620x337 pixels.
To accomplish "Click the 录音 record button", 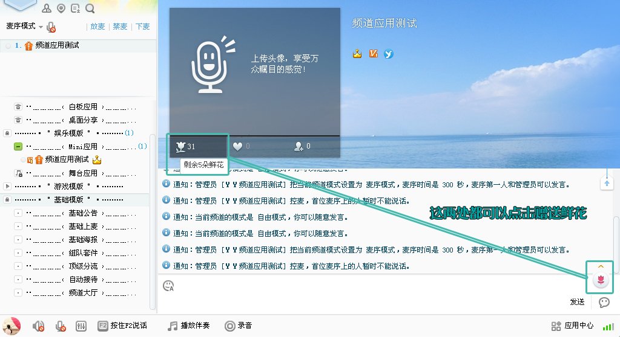I will (239, 326).
